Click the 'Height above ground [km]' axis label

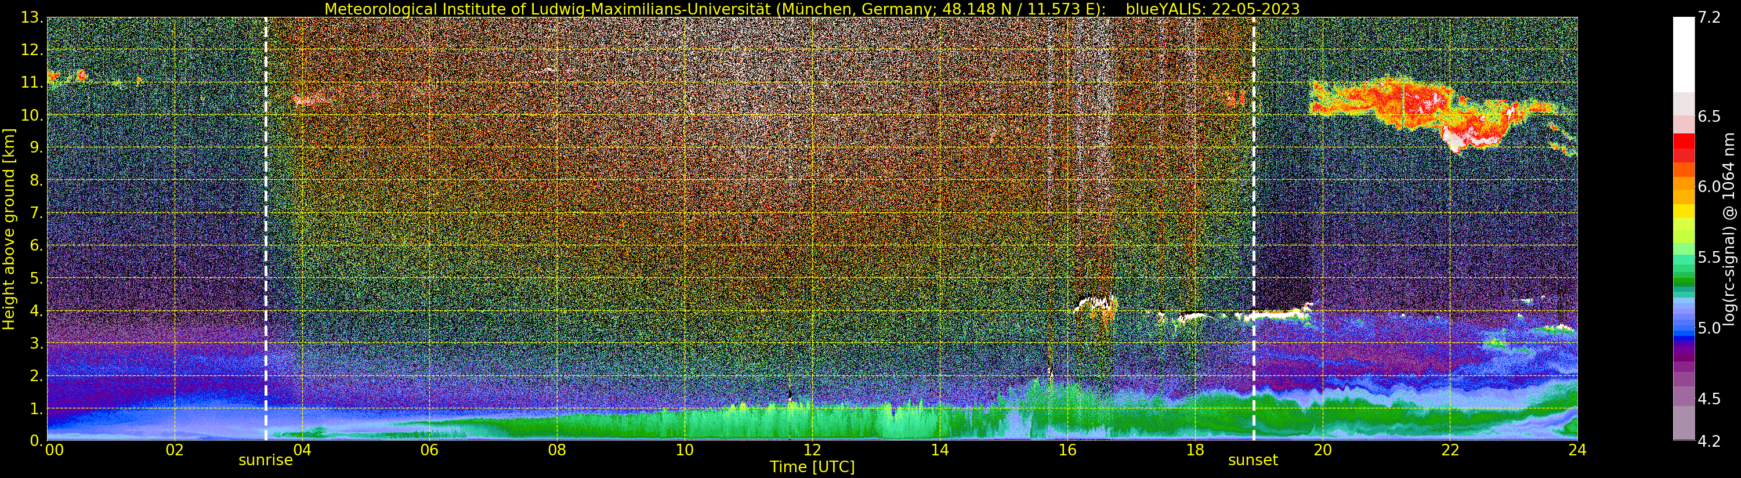click(9, 229)
